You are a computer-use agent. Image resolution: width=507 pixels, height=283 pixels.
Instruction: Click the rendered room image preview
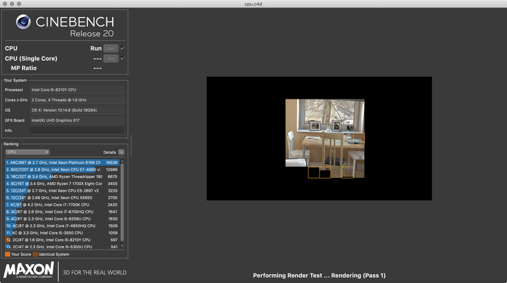pyautogui.click(x=324, y=138)
